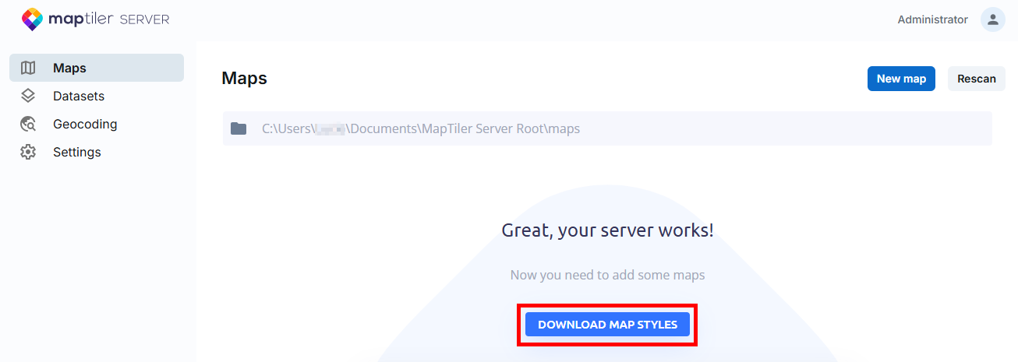Click the folded map icon beside Maps
The image size is (1018, 362).
(28, 68)
